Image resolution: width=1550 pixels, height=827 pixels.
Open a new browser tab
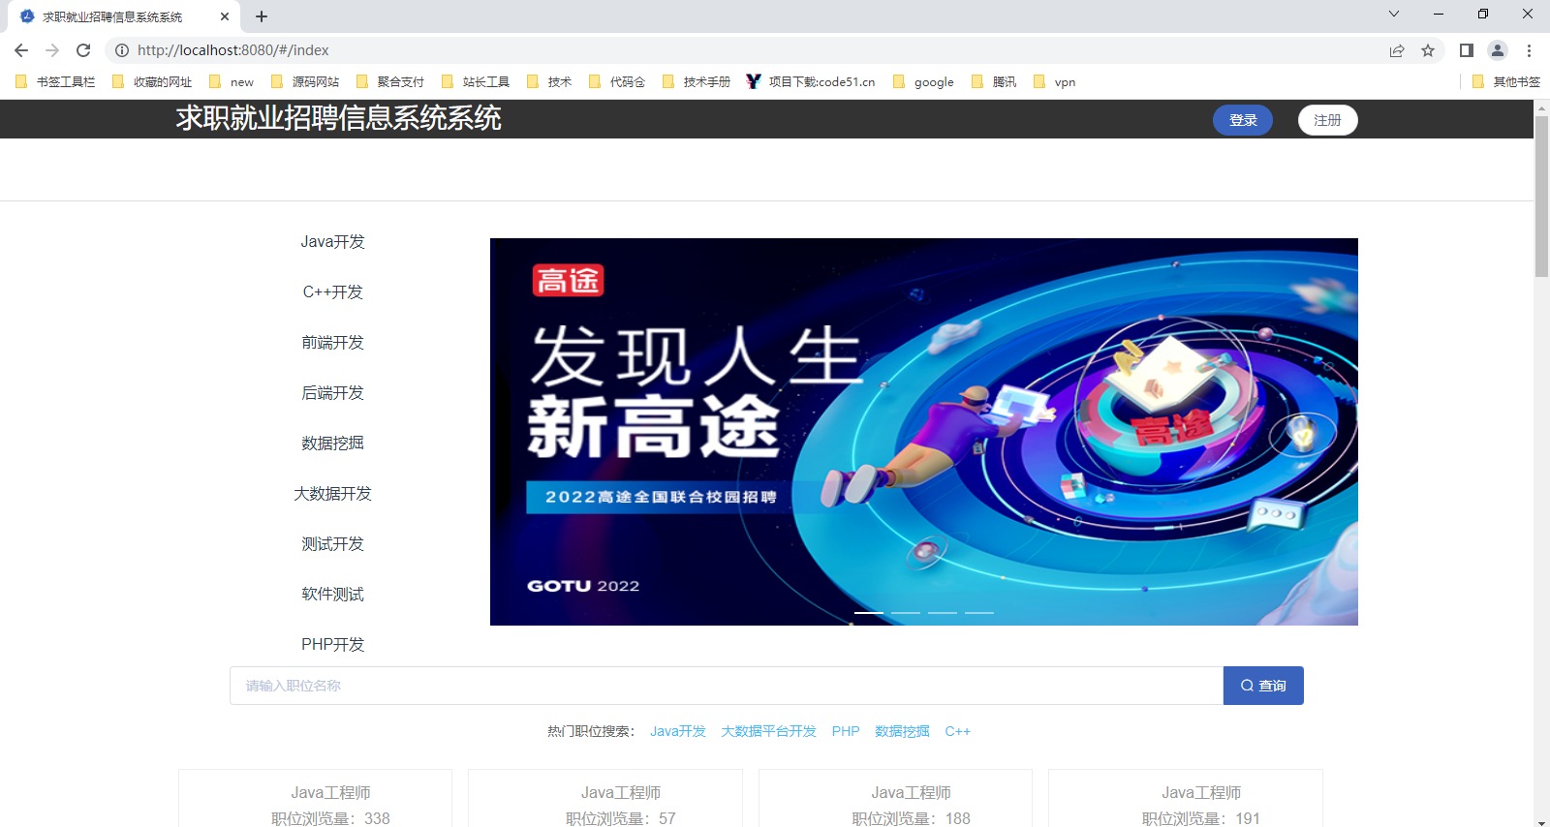(262, 16)
